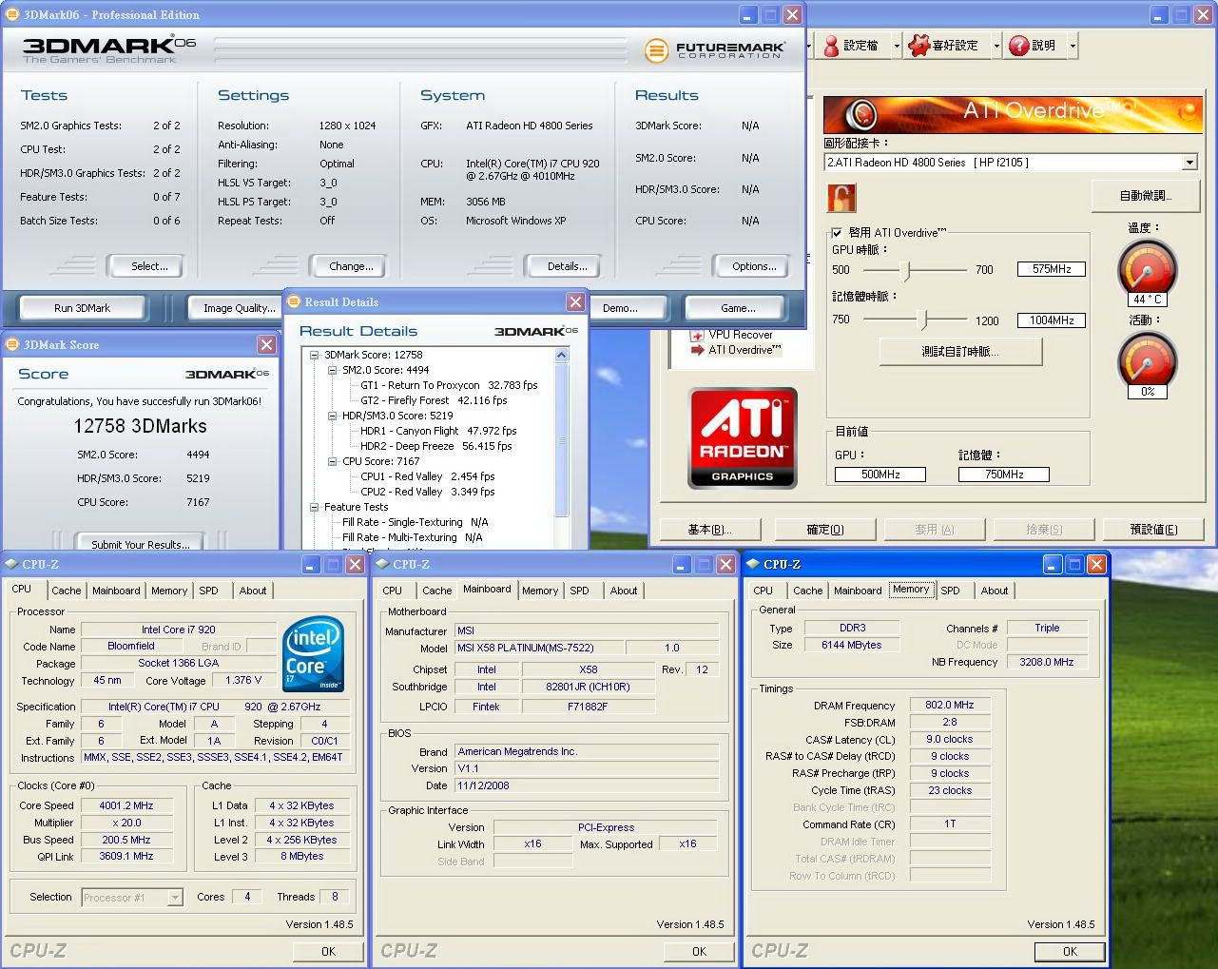Image resolution: width=1218 pixels, height=969 pixels.
Task: Click the 基本(B)... button
Action: click(709, 530)
